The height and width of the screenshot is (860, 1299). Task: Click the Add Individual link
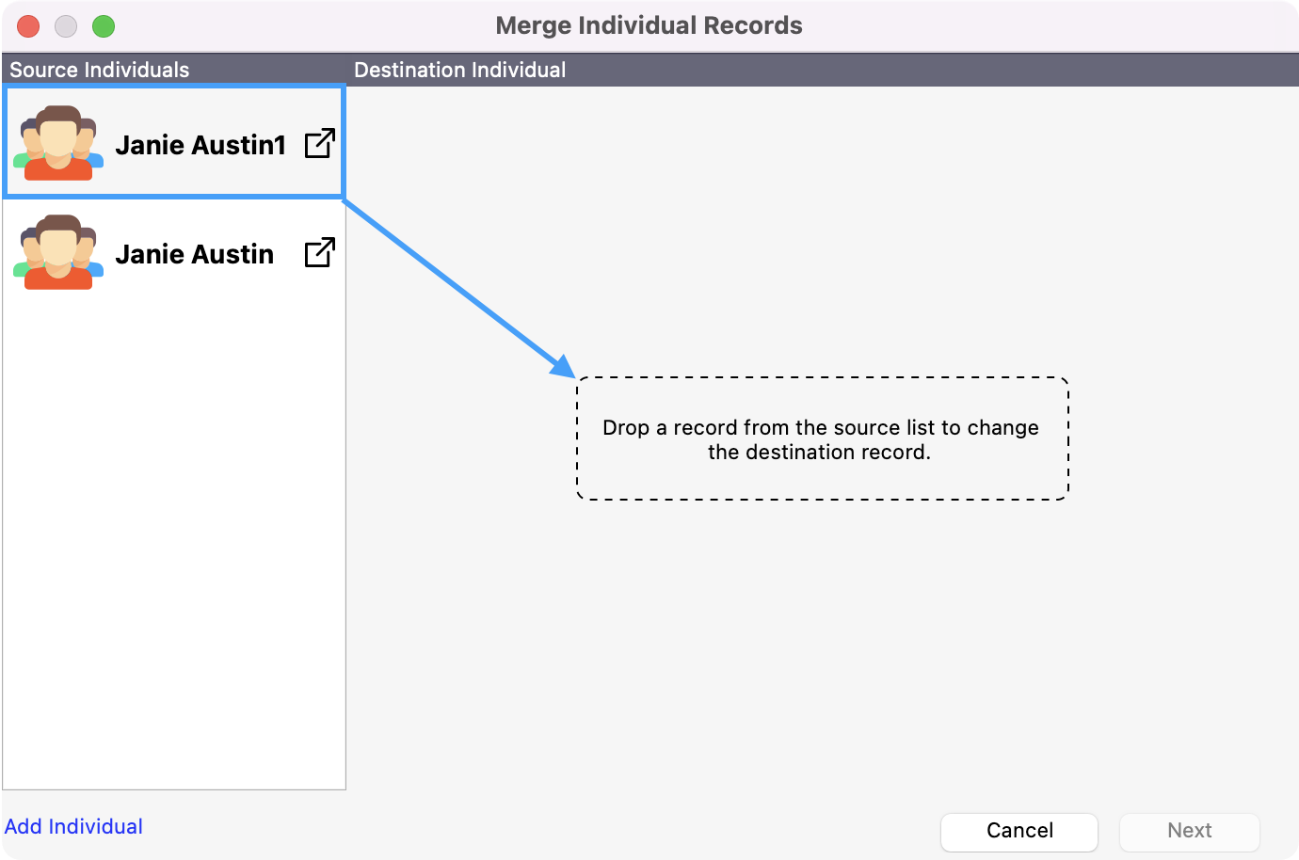click(74, 826)
